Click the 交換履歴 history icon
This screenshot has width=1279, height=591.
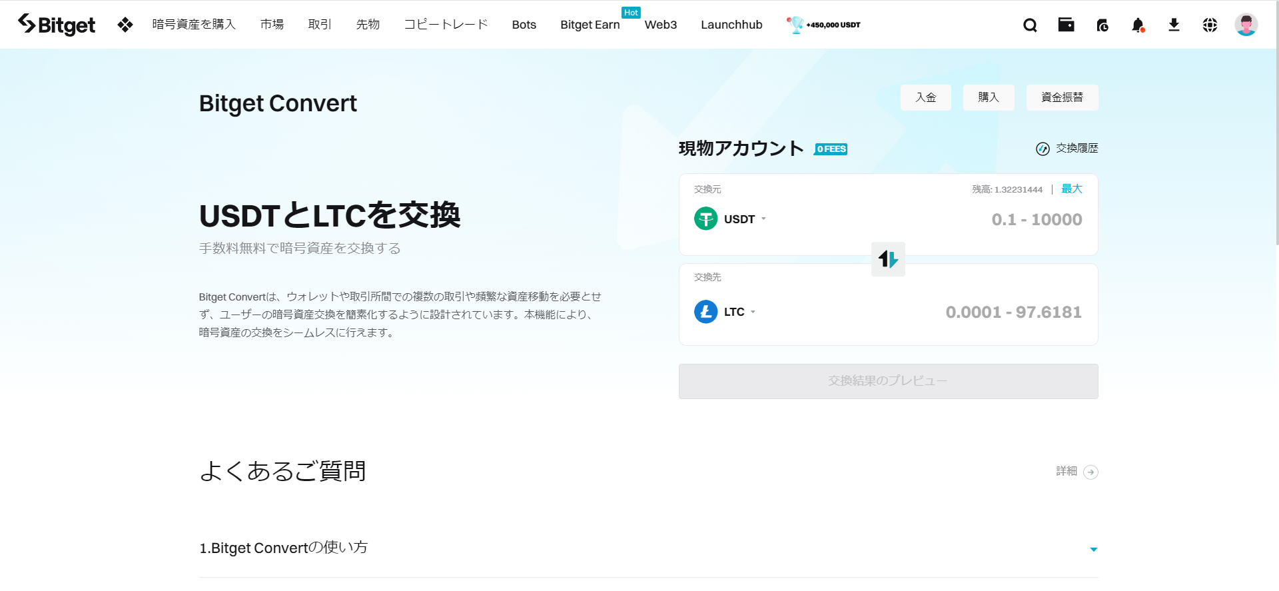coord(1043,149)
